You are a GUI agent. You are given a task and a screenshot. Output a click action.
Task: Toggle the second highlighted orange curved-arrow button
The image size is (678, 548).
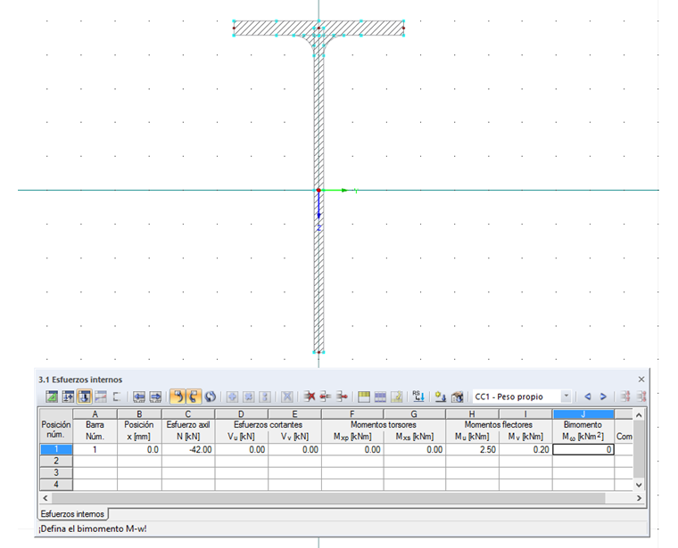point(194,397)
